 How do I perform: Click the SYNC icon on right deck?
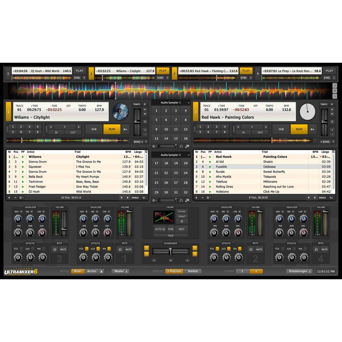325,142
